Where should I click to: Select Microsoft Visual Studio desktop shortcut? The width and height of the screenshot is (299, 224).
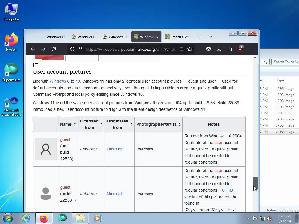pos(11,107)
